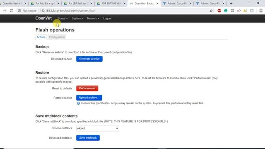Open the red AdBlock extension icon
265x149 pixels.
tap(219, 11)
